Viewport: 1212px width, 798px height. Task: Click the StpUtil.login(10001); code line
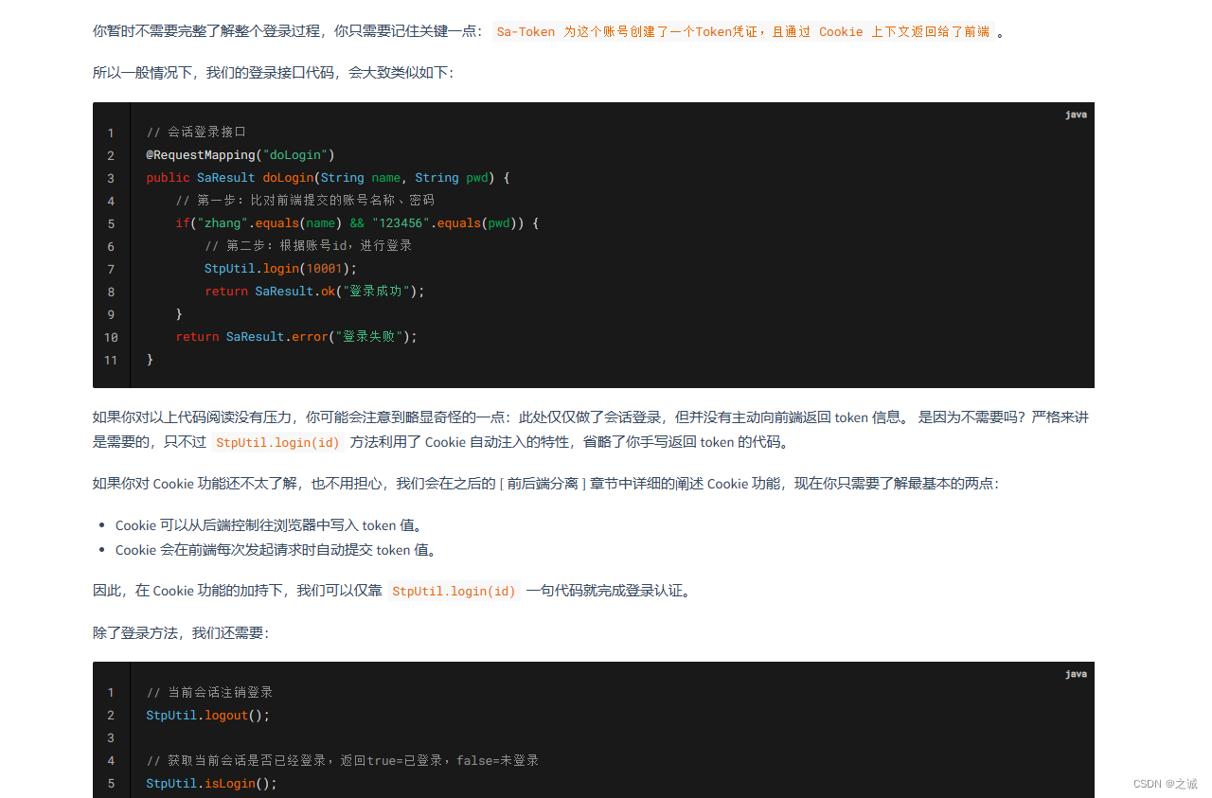click(281, 269)
